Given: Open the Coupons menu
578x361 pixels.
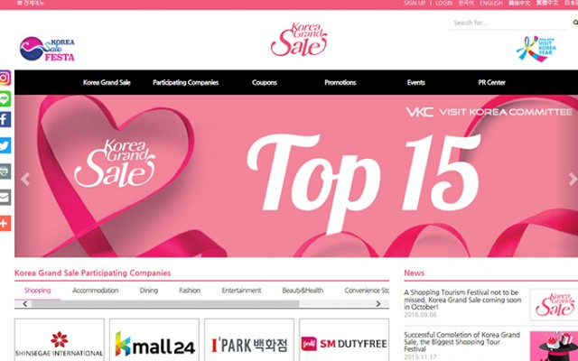Looking at the screenshot, I should pyautogui.click(x=265, y=82).
